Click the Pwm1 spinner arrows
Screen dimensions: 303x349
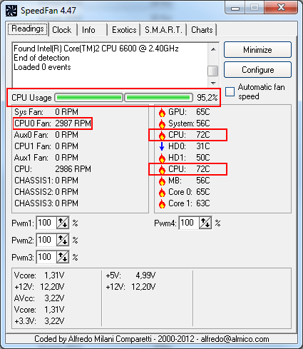[63, 223]
